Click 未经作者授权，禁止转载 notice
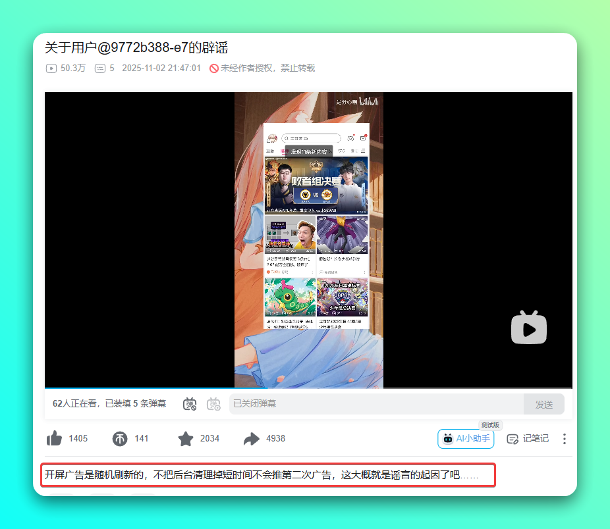The width and height of the screenshot is (610, 529). (x=267, y=68)
